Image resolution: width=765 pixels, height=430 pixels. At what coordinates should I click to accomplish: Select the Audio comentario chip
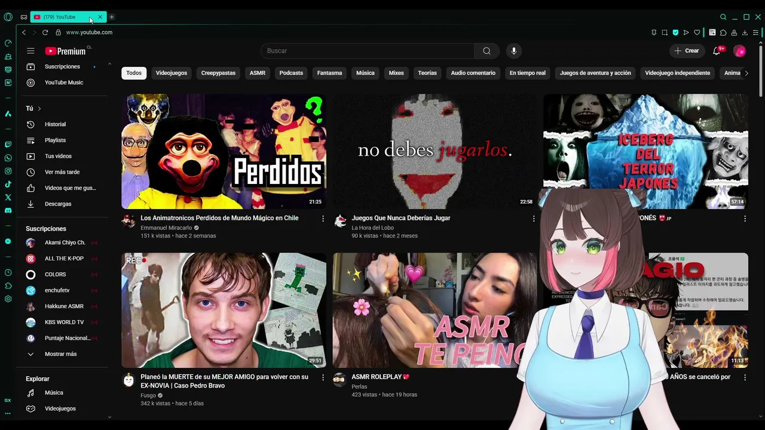pos(473,73)
